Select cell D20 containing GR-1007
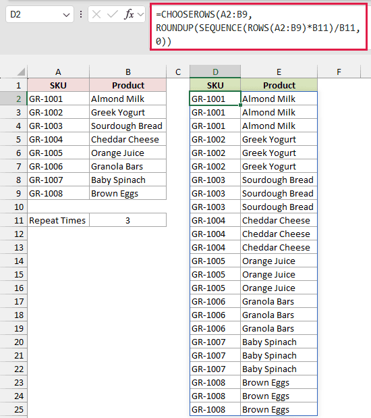371x418 pixels. 215,342
